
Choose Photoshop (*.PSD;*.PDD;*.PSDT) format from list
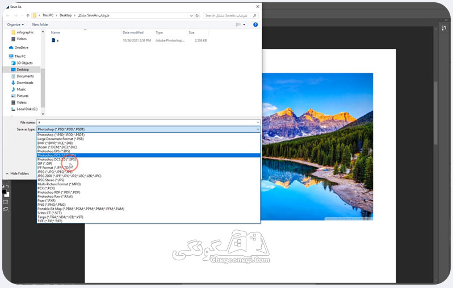pos(149,135)
